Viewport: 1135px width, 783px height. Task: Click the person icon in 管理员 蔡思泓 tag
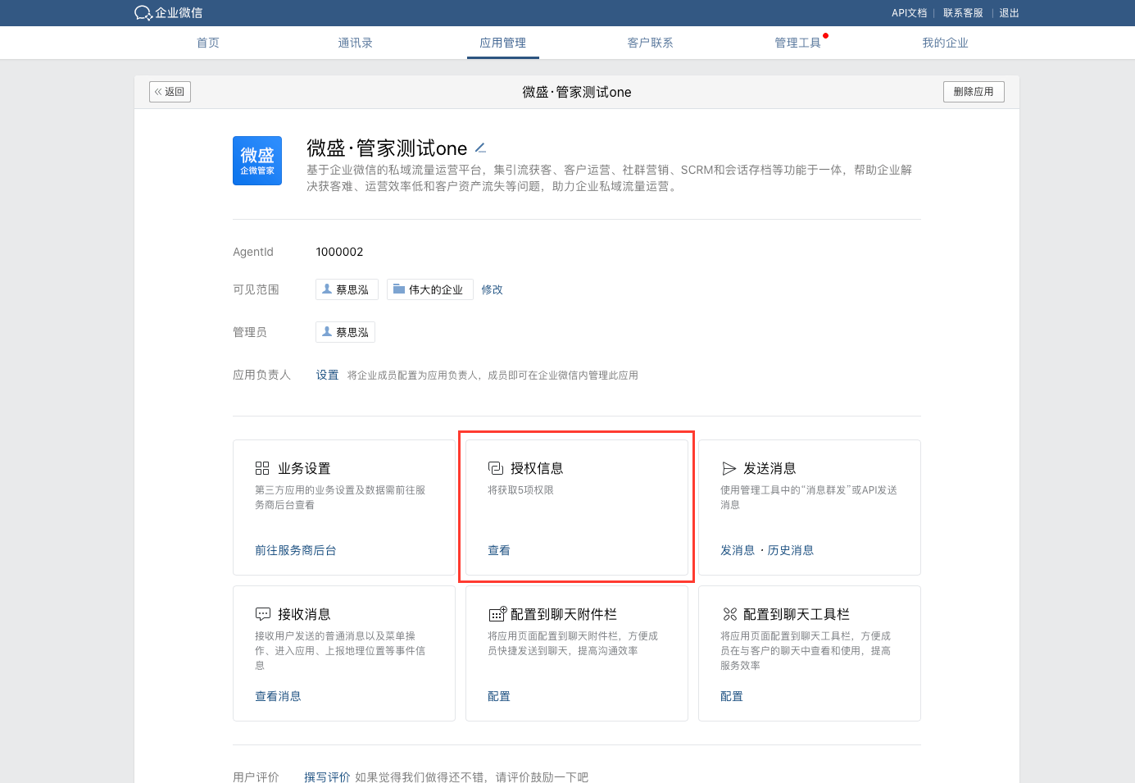click(x=327, y=332)
